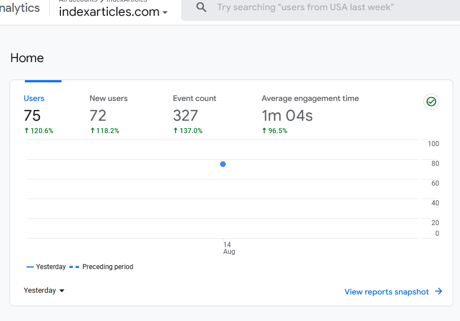Toggle the Preceding period legend series
This screenshot has width=460, height=321.
(x=101, y=267)
